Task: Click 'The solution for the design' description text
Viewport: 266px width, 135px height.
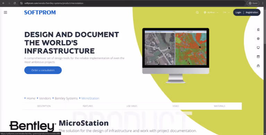Action: 127,131
